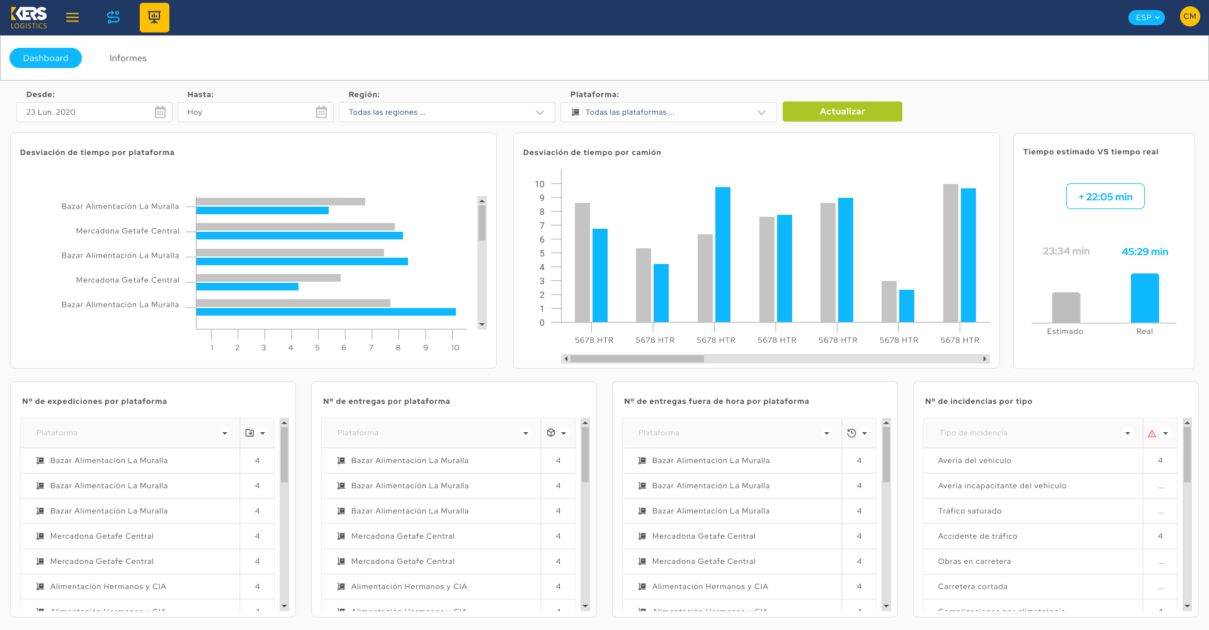Screen dimensions: 1209x630
Task: Open calendar picker for Desde date
Action: pos(160,112)
